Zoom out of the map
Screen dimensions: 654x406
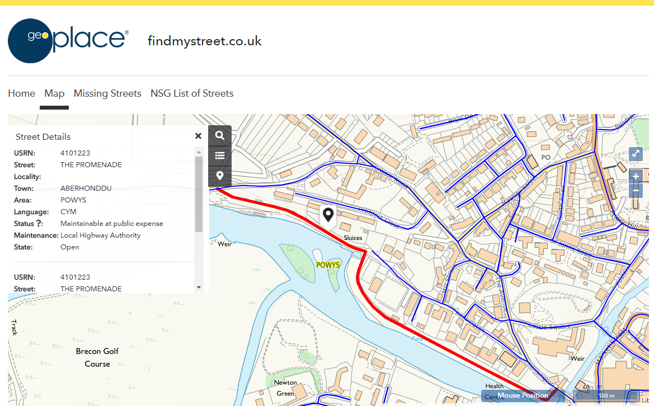pos(636,192)
